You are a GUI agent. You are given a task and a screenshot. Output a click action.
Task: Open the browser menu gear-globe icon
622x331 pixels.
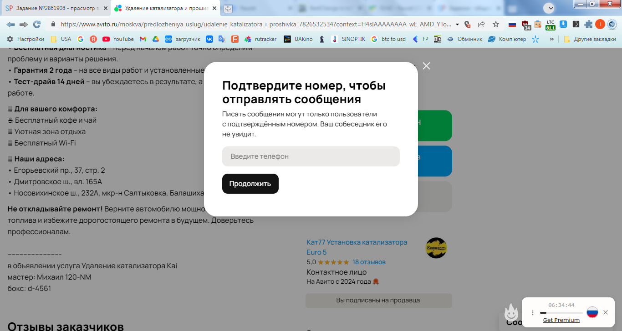[x=612, y=25]
